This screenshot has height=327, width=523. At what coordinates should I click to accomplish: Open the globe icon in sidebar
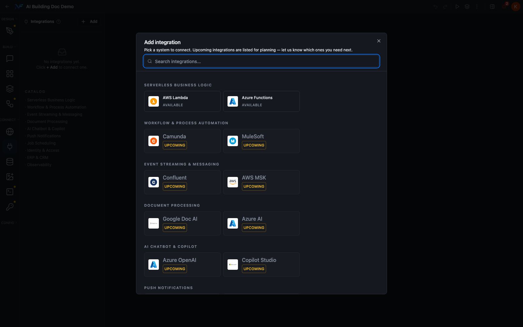[x=10, y=131]
